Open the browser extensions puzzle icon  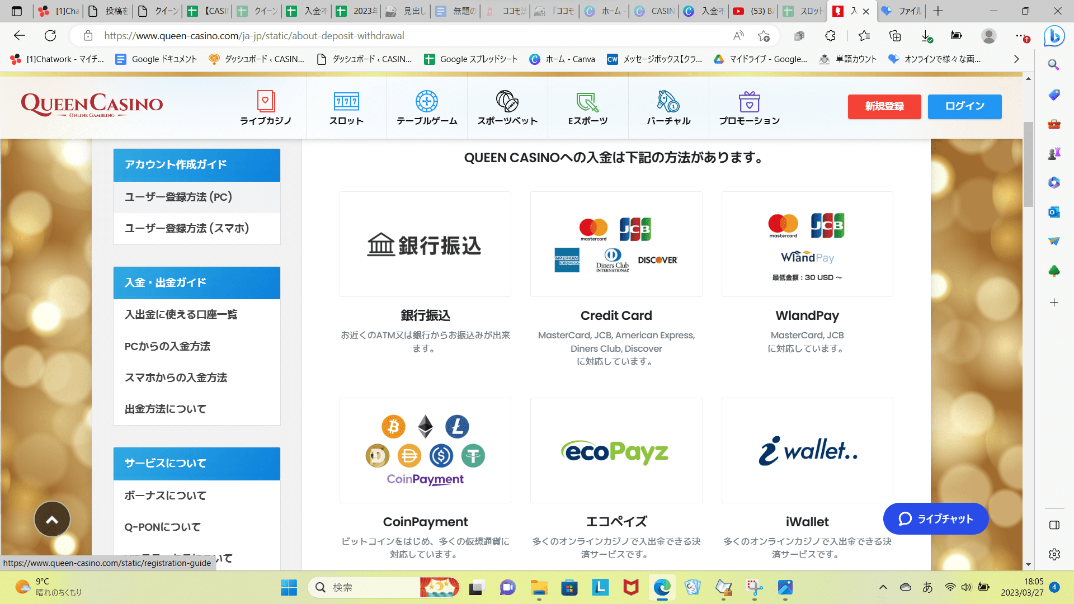[830, 36]
